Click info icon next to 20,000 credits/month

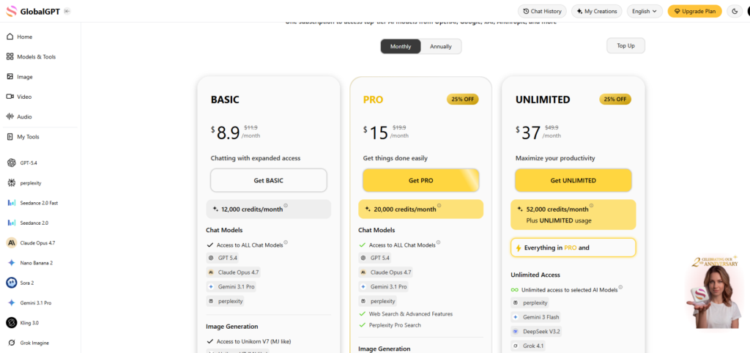click(439, 206)
